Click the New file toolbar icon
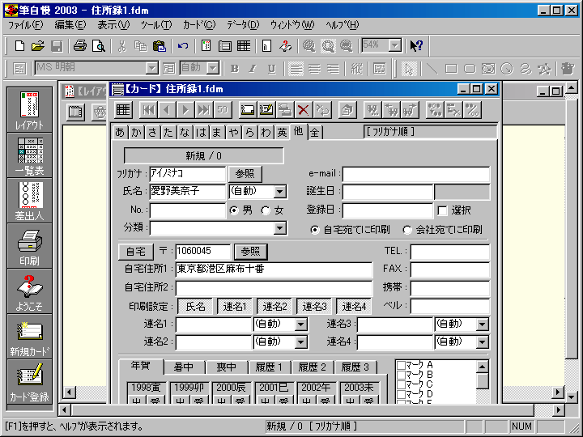 19,45
